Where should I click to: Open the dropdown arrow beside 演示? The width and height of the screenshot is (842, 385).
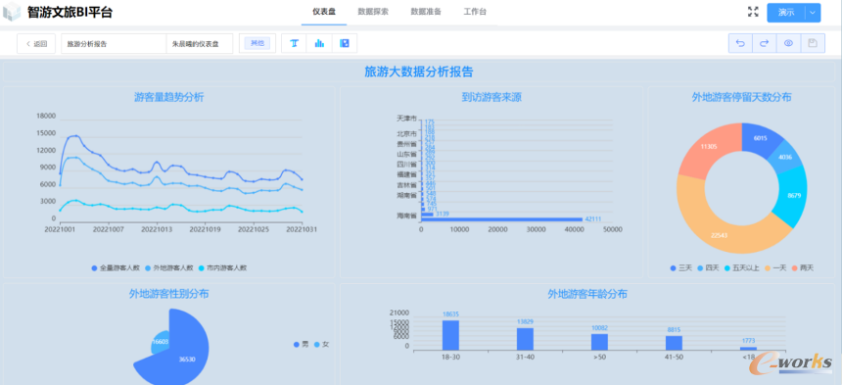813,13
